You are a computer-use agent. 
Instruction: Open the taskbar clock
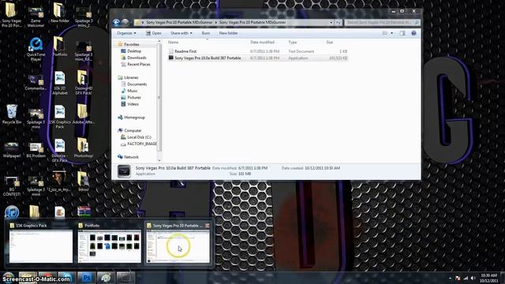pyautogui.click(x=489, y=278)
